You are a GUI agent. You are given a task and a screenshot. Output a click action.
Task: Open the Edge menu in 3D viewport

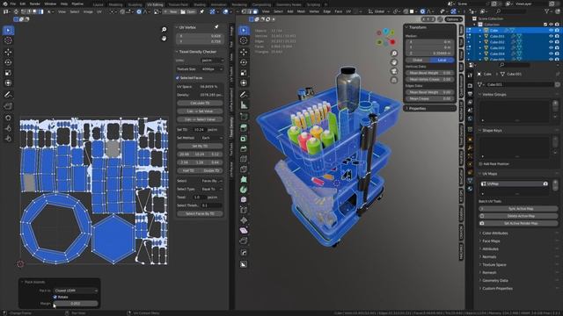326,11
